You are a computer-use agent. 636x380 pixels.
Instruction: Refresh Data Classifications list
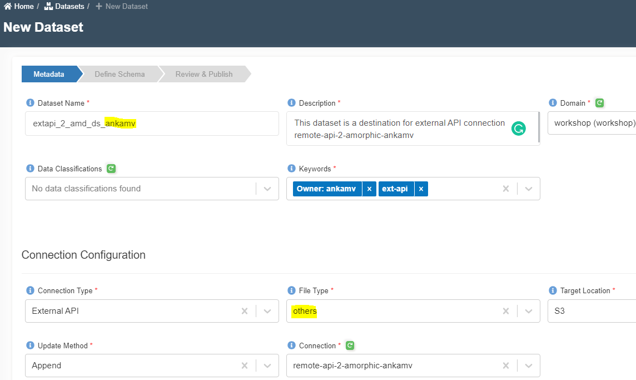tap(111, 168)
